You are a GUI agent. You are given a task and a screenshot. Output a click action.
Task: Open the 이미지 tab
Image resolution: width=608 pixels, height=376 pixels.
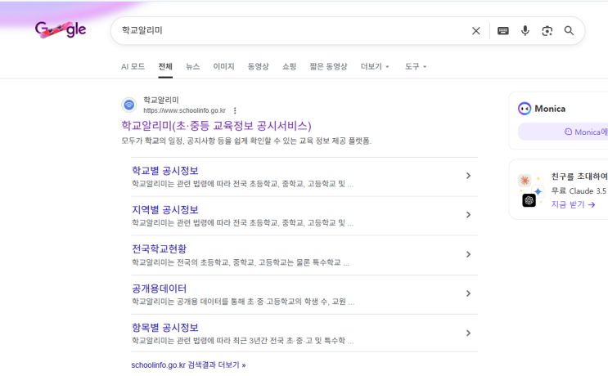[x=223, y=66]
